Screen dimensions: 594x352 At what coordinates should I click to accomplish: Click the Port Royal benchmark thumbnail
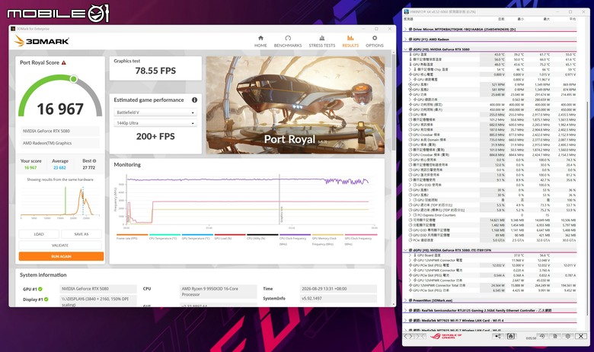coord(295,105)
